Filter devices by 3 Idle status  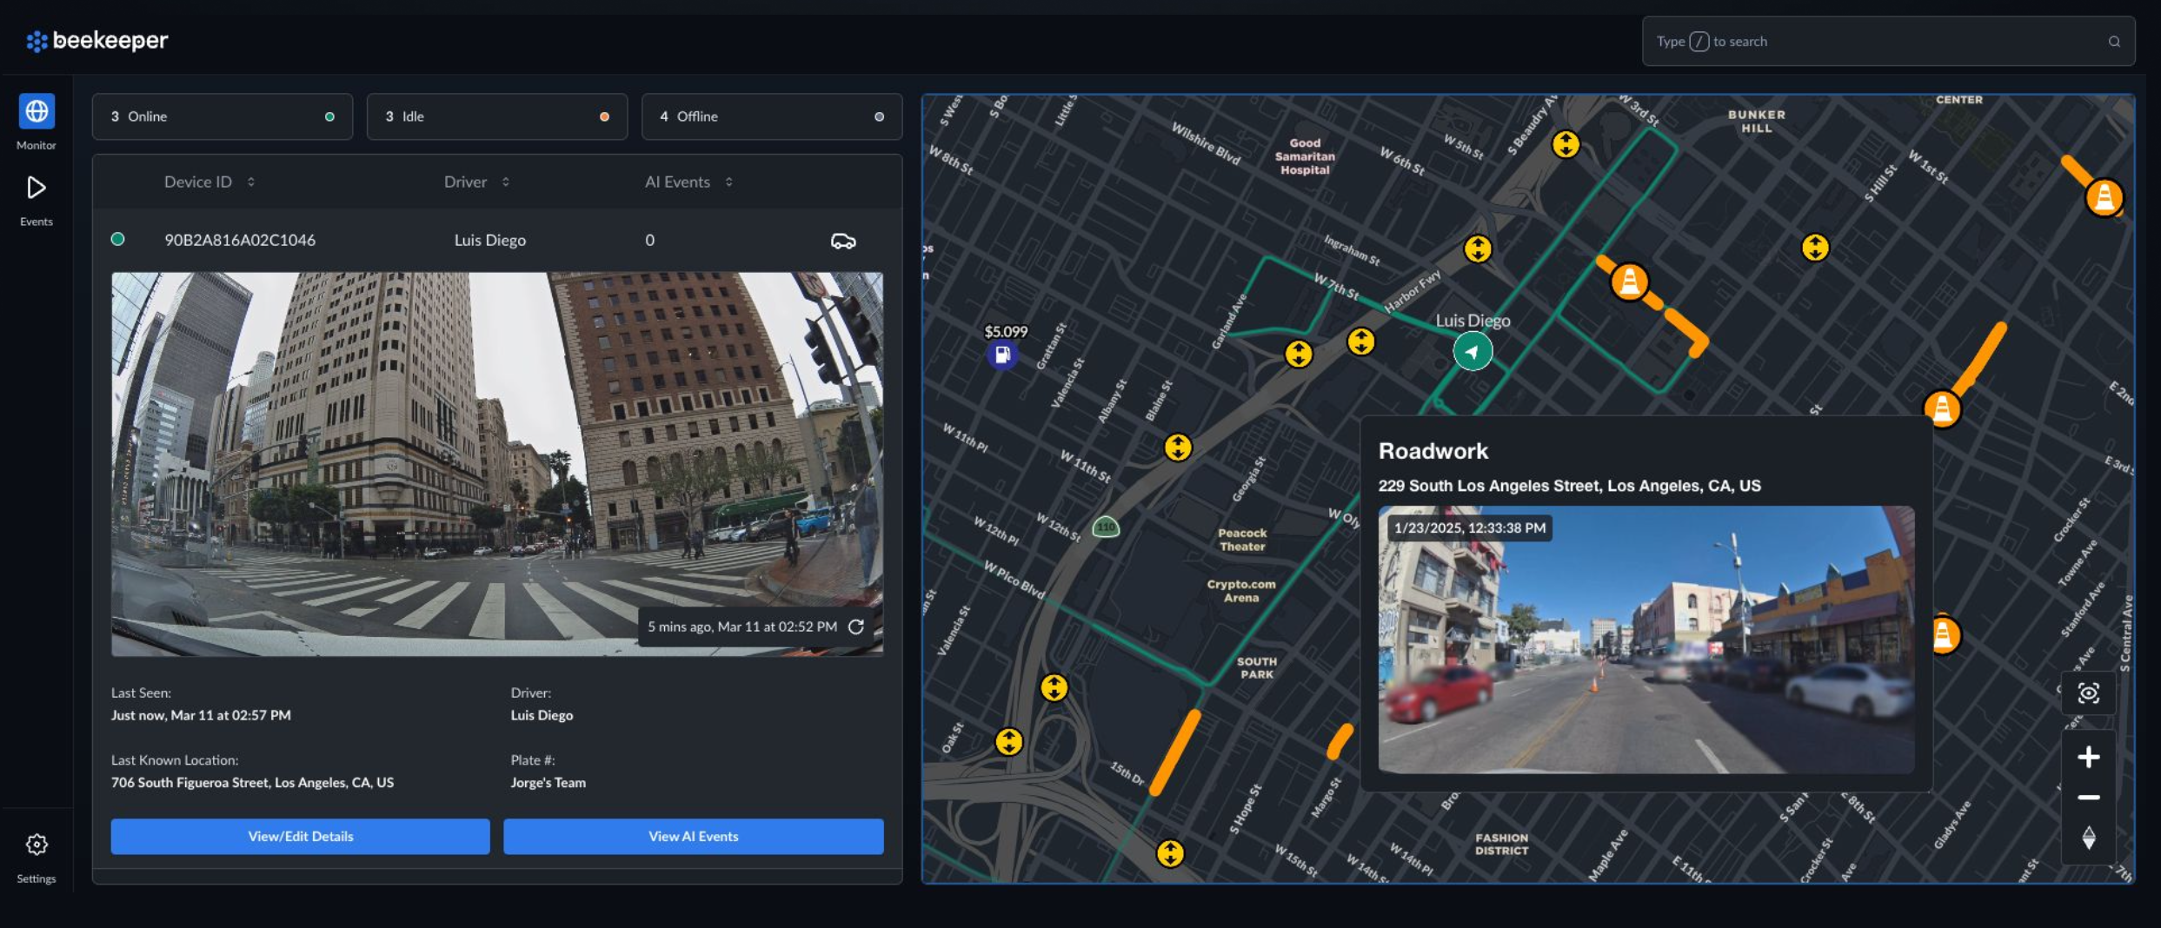tap(496, 116)
